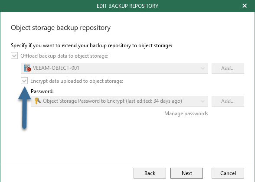This screenshot has width=255, height=182.
Task: Go Back to previous wizard step
Action: 150,173
